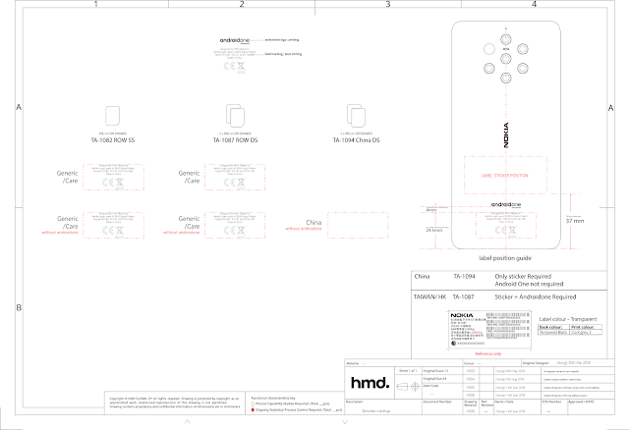Click the red LABEL STICKER POSITION text

coord(504,176)
